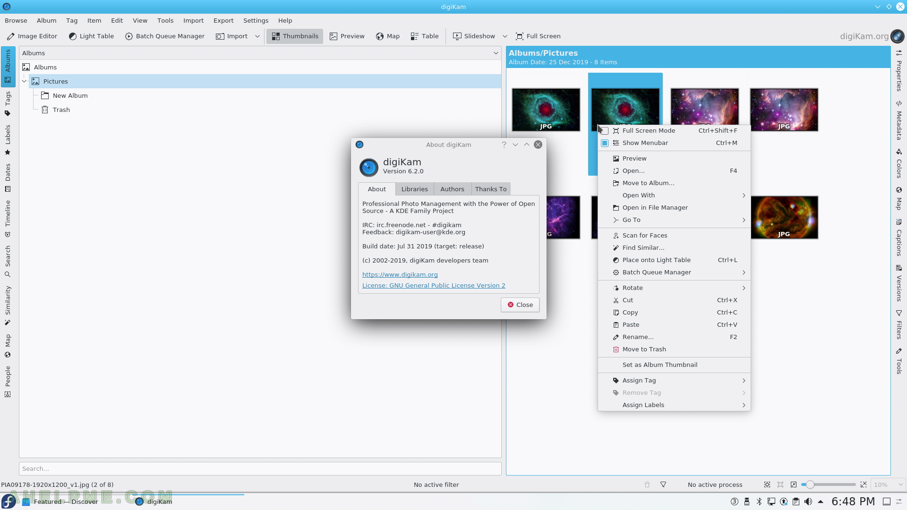Toggle Thumbnails view mode

[x=295, y=36]
